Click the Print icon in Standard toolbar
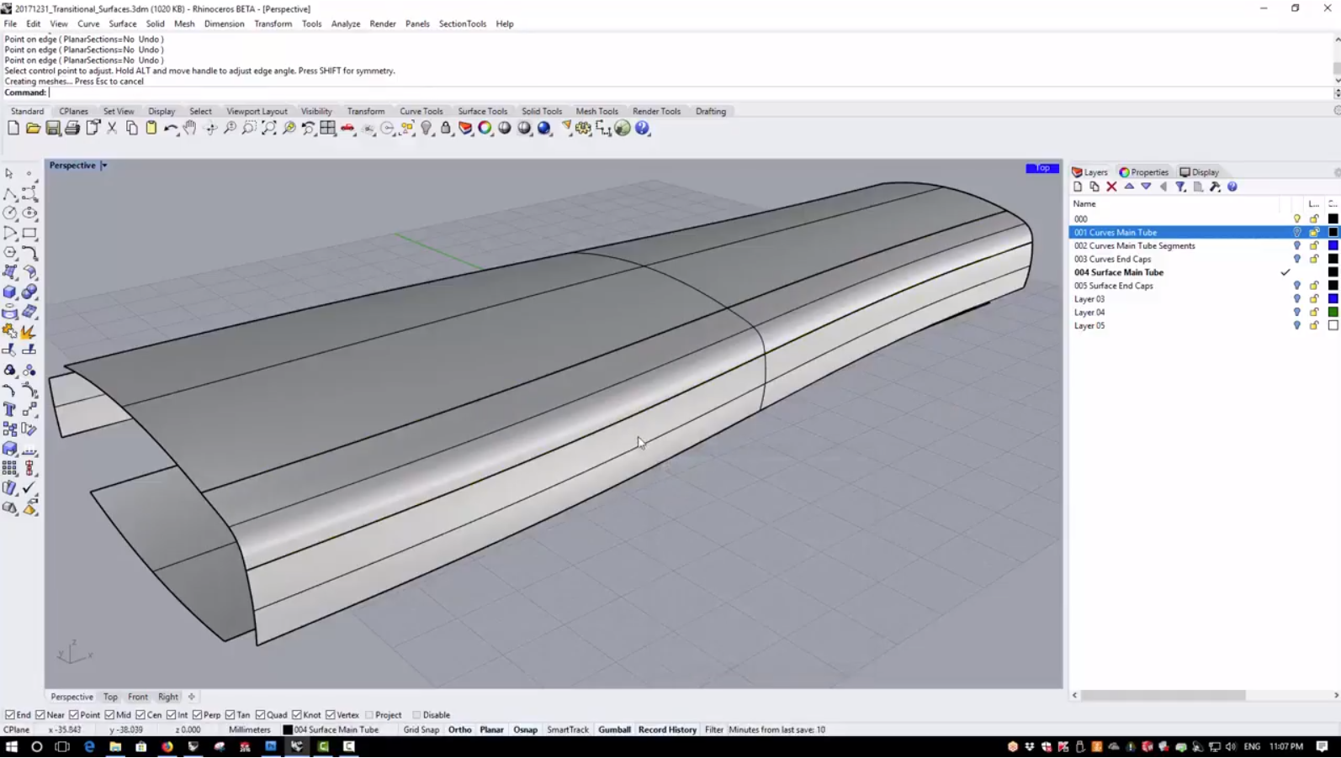The height and width of the screenshot is (758, 1341). click(x=72, y=129)
